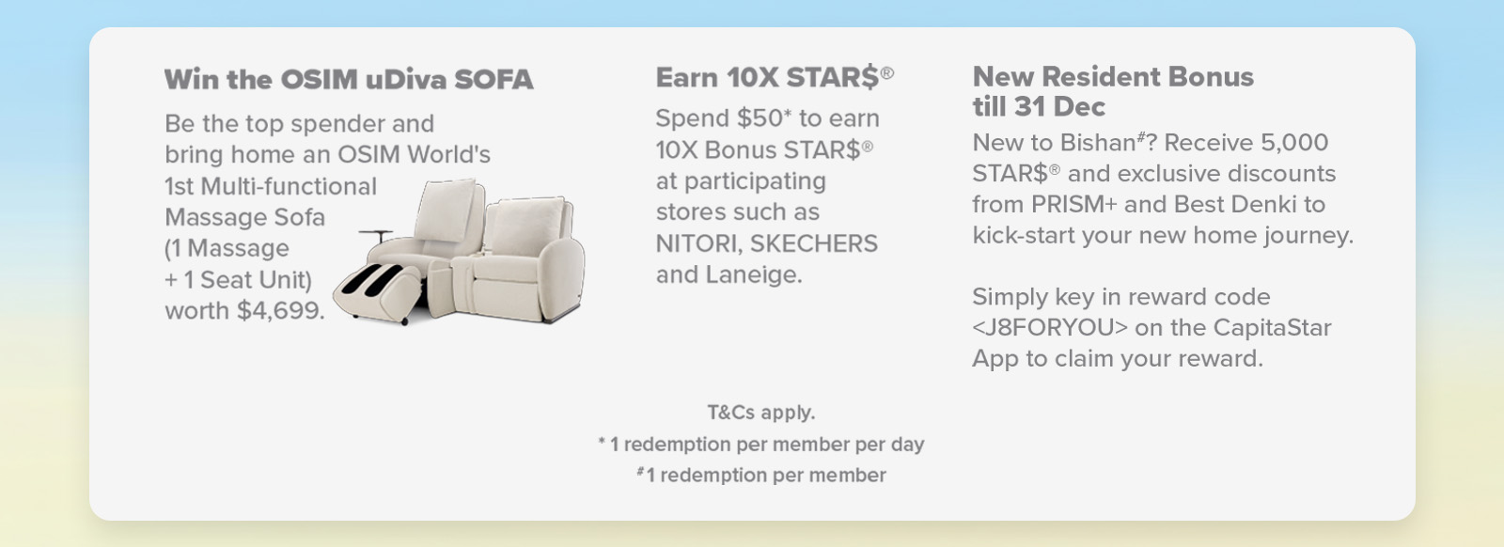Click the "Simply key in reward code" line

(1120, 297)
